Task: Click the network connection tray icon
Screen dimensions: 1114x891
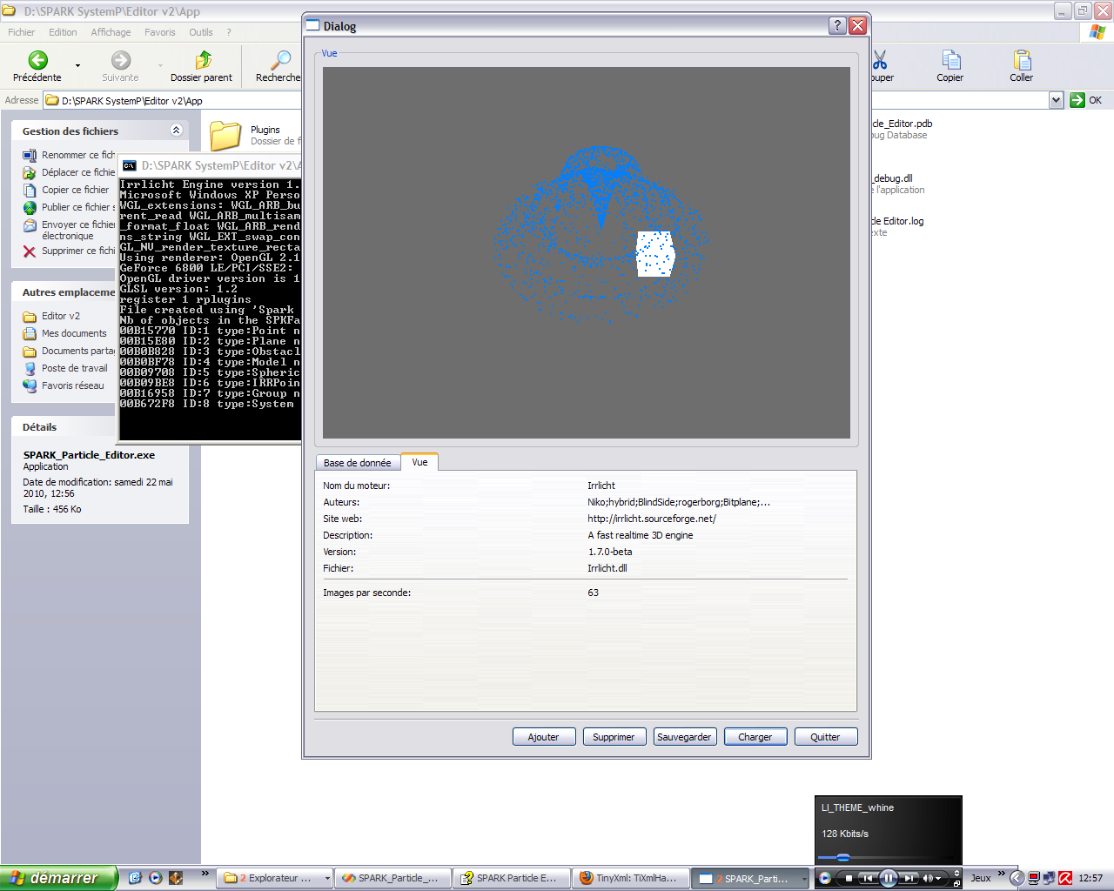Action: [1049, 878]
